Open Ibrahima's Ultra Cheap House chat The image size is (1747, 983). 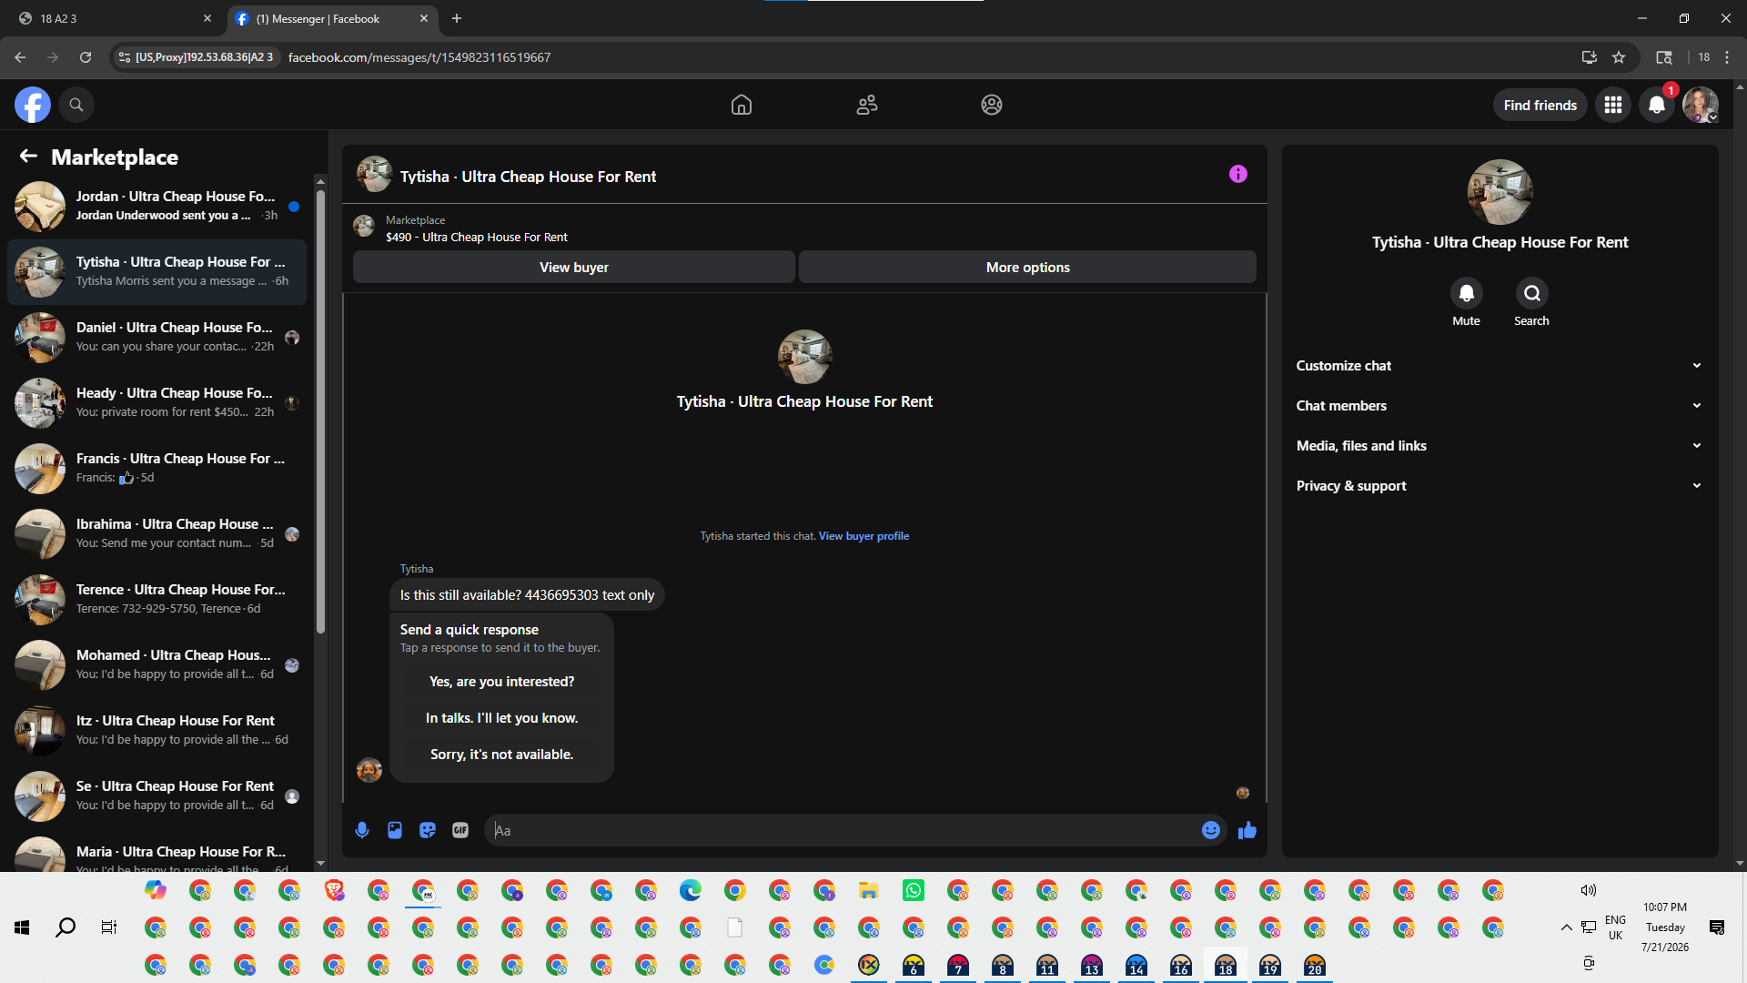tap(157, 534)
